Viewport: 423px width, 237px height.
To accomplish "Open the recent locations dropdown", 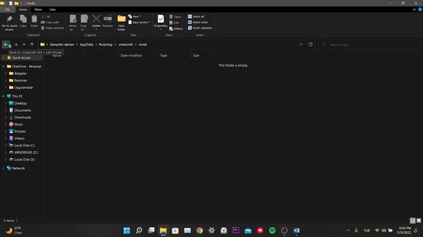I will point(24,44).
